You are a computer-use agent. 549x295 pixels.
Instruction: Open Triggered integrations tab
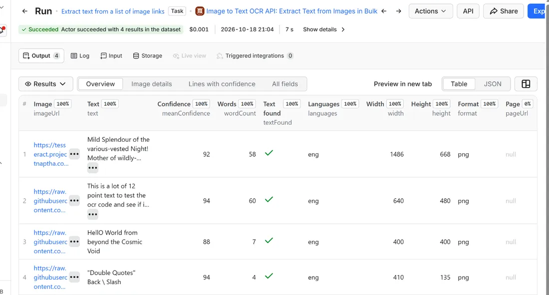(x=255, y=56)
